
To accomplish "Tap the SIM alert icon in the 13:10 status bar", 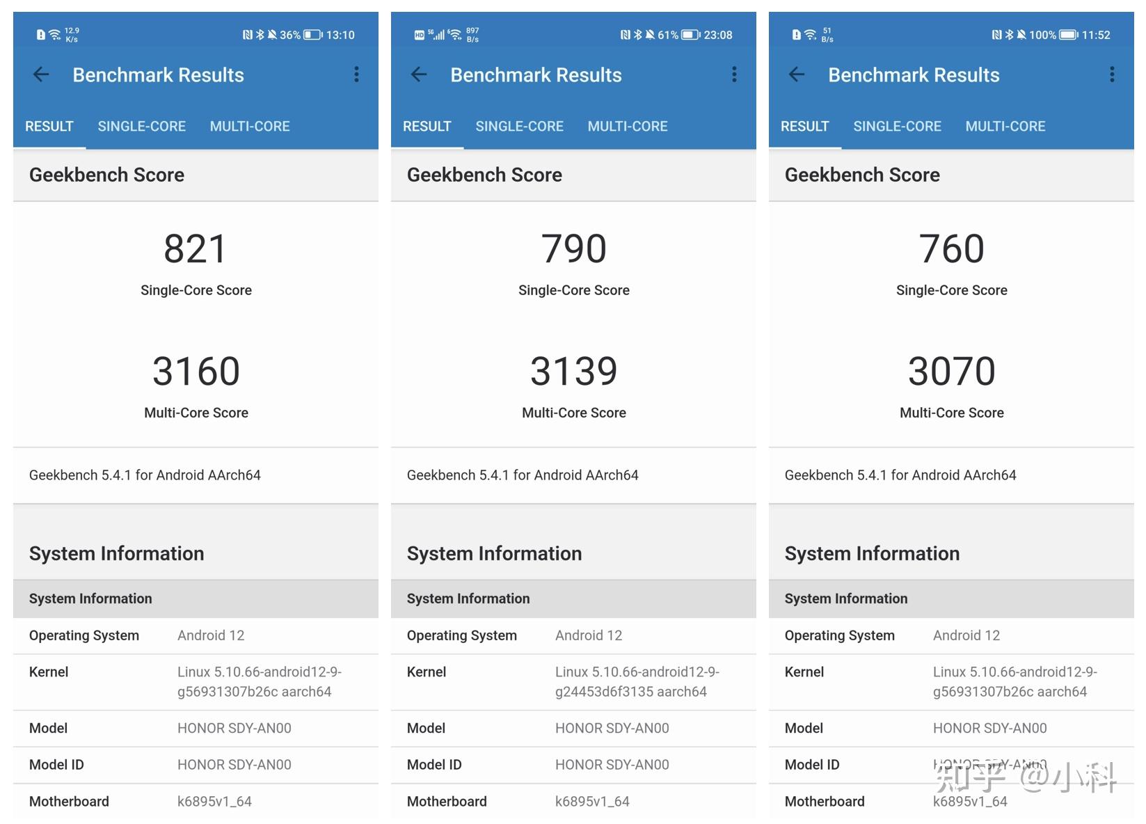I will click(x=41, y=35).
